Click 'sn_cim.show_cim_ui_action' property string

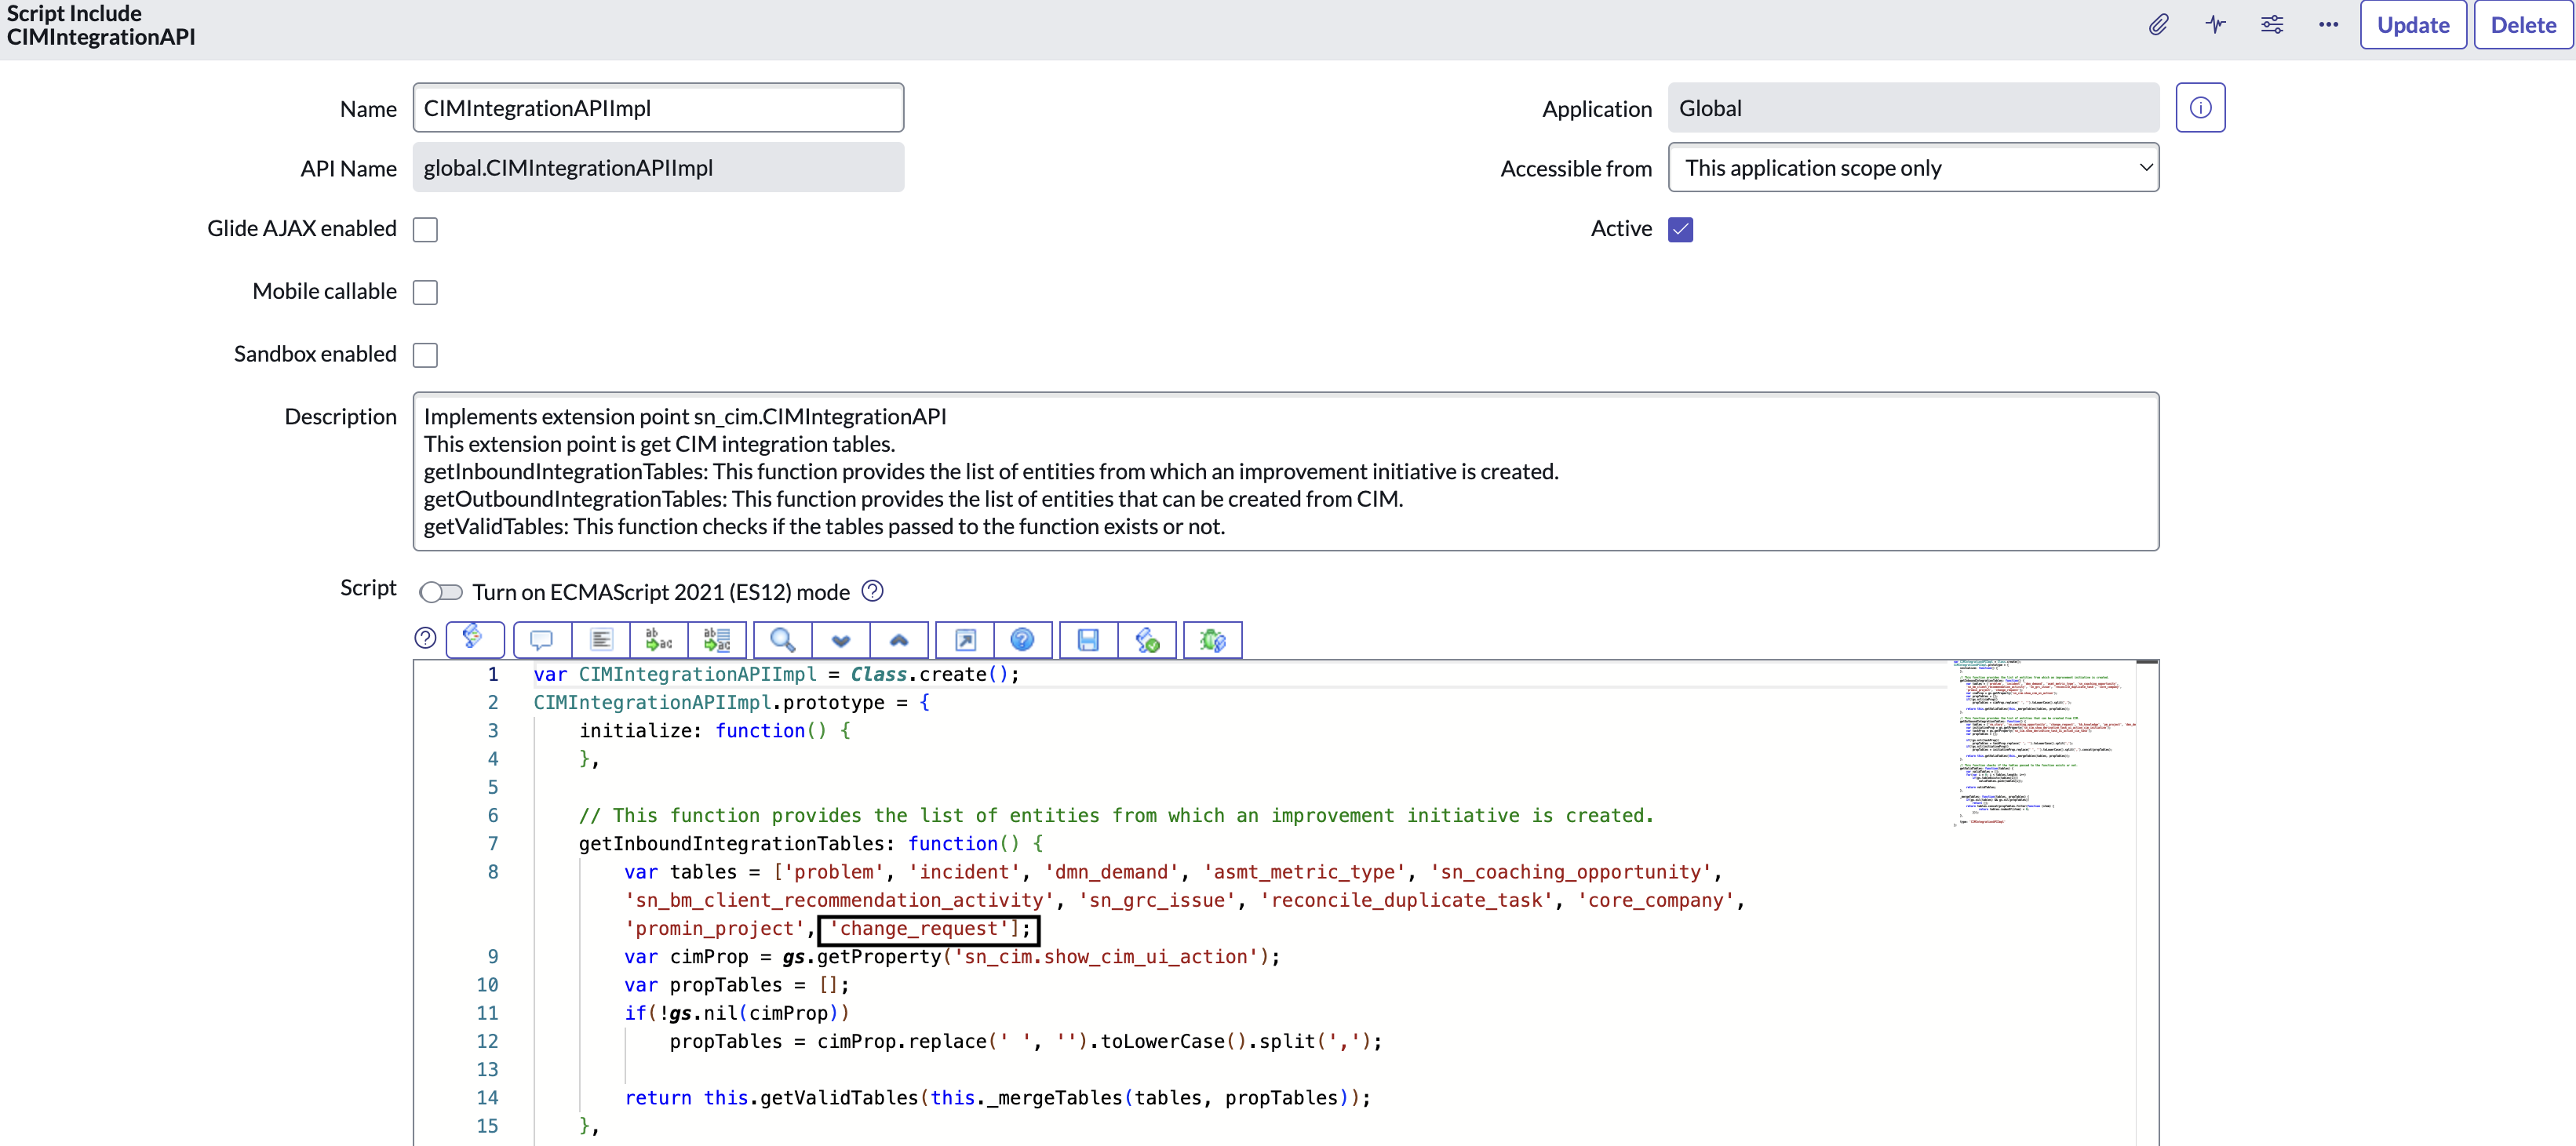1105,957
